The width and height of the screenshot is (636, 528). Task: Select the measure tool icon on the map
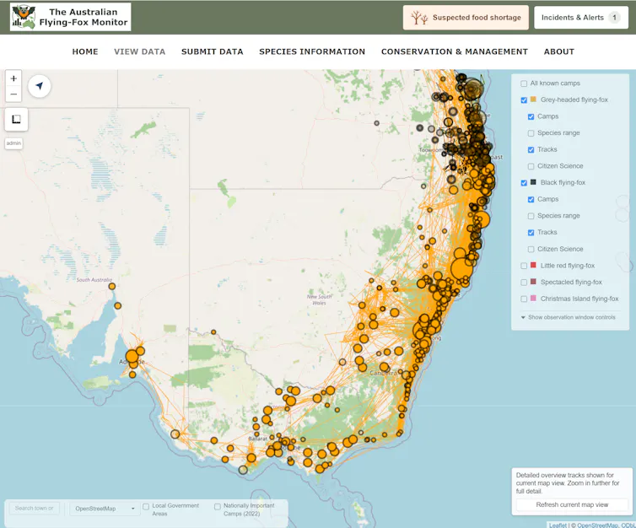pos(16,119)
